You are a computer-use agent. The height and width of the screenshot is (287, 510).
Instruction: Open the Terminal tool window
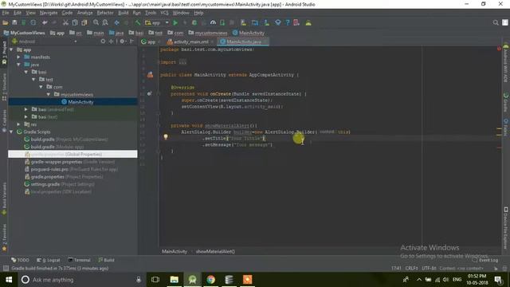pyautogui.click(x=79, y=260)
